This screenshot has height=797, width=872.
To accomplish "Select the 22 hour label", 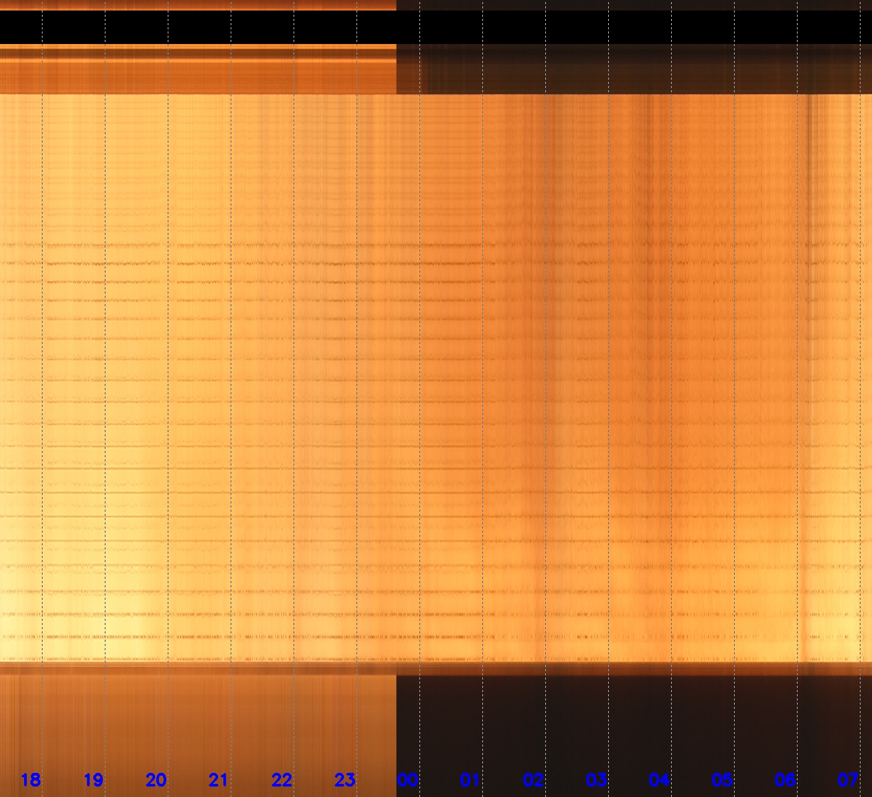I will pos(282,780).
